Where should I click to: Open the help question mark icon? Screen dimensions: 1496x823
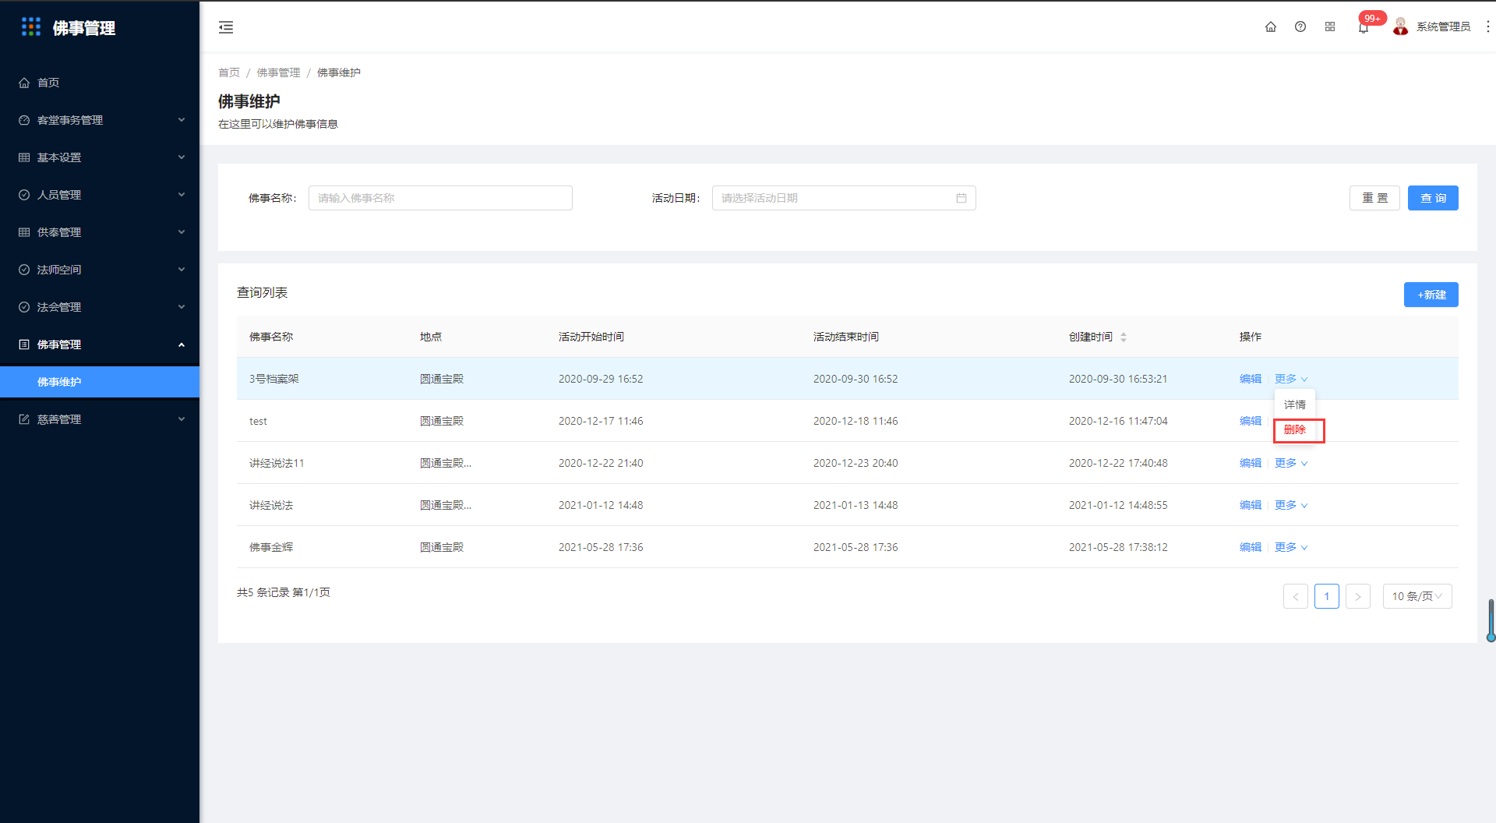(1300, 26)
